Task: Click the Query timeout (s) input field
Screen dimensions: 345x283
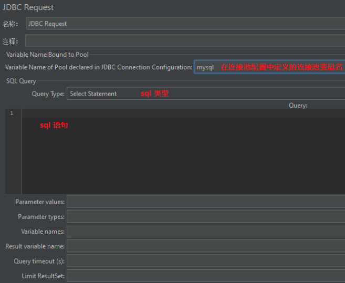Action: (x=206, y=261)
